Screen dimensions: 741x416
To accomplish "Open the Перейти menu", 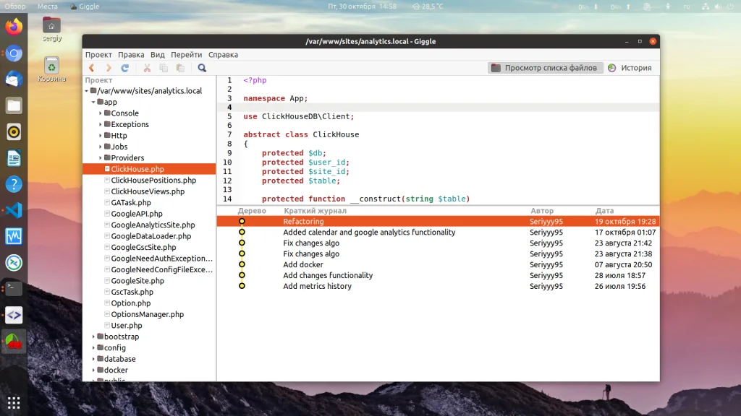I will (186, 55).
